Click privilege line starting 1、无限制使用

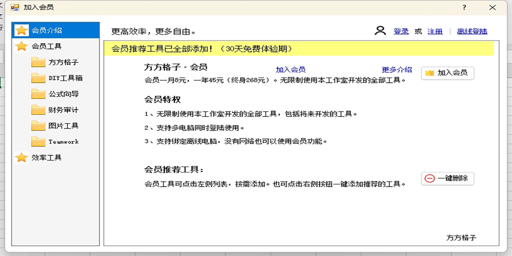(251, 114)
